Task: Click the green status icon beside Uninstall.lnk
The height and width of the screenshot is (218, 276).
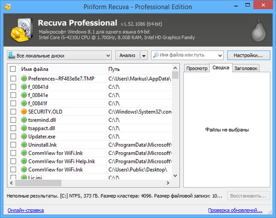Action: click(24, 144)
